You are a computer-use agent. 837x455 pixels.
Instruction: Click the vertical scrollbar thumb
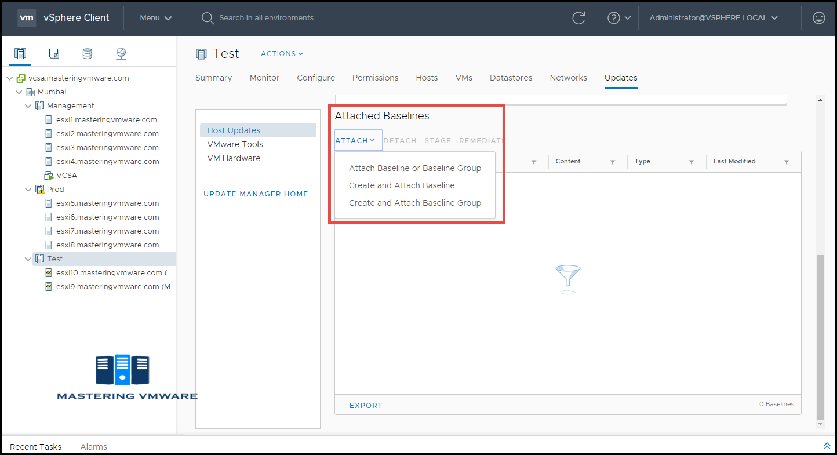click(820, 336)
